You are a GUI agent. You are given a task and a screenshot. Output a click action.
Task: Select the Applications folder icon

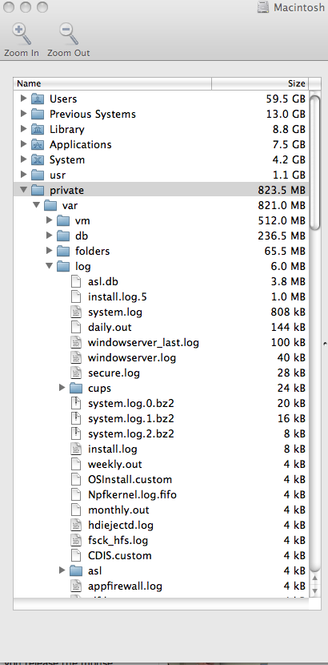[x=38, y=145]
